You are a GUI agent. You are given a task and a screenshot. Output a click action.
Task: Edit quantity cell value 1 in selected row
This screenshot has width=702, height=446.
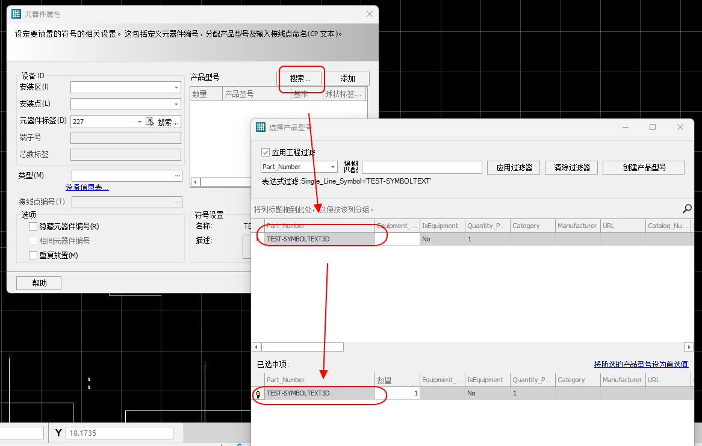pyautogui.click(x=397, y=393)
